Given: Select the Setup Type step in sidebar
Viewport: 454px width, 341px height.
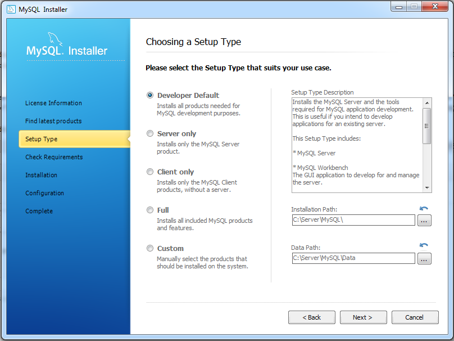Looking at the screenshot, I should point(74,139).
